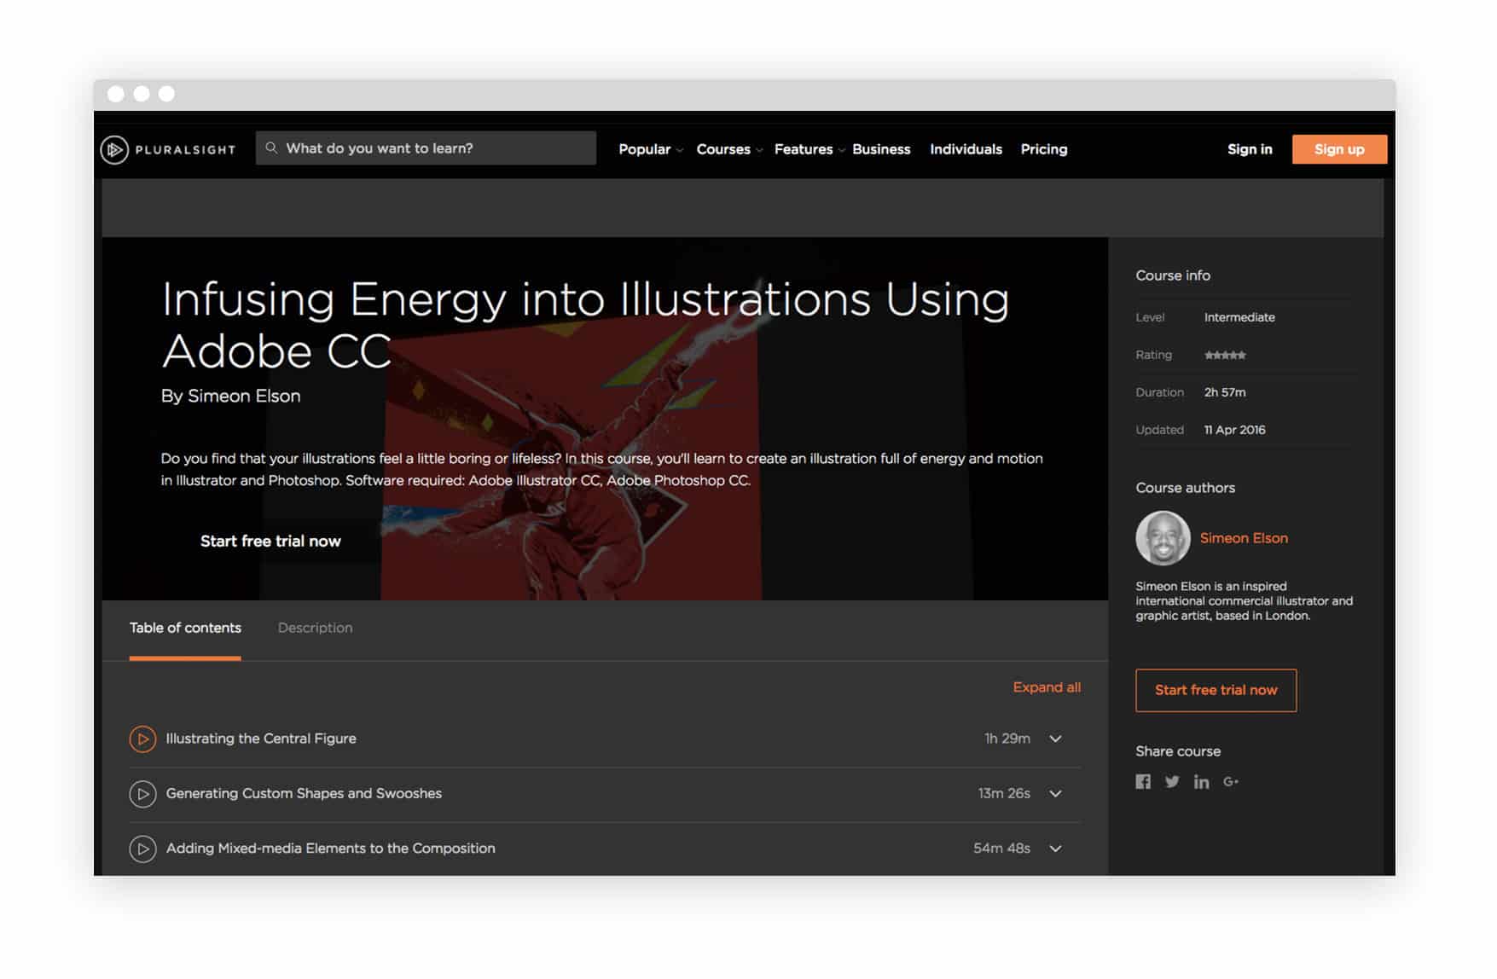Screen dimensions: 1497x979
Task: Click outlined Start free trial now sidebar button
Action: 1216,691
